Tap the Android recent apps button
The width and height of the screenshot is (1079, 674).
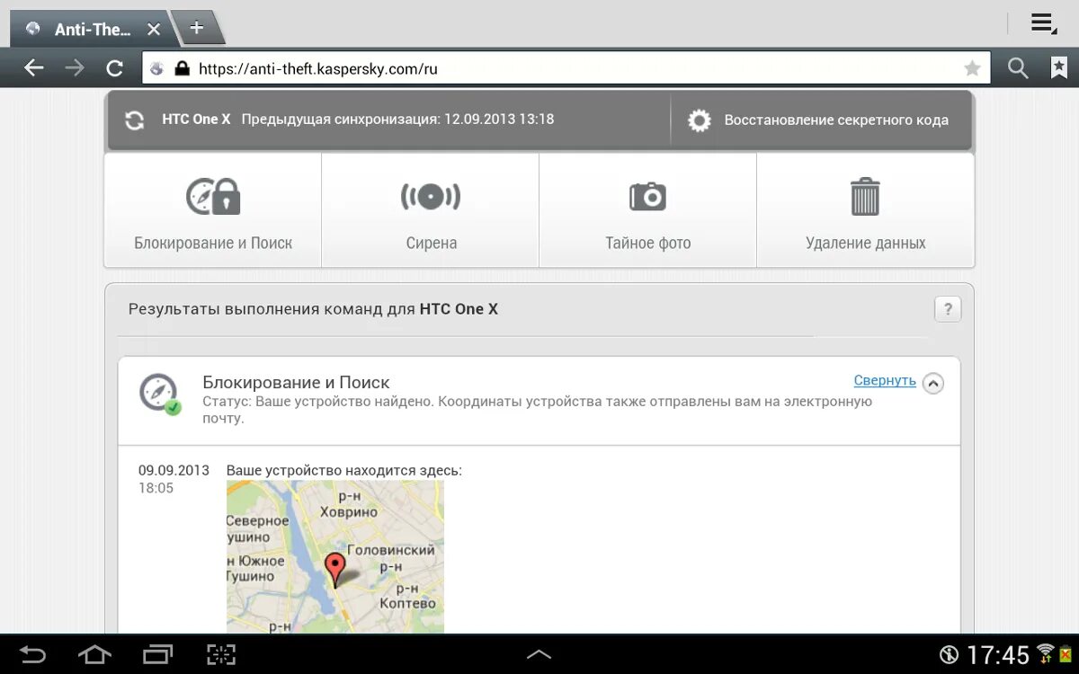coord(157,654)
